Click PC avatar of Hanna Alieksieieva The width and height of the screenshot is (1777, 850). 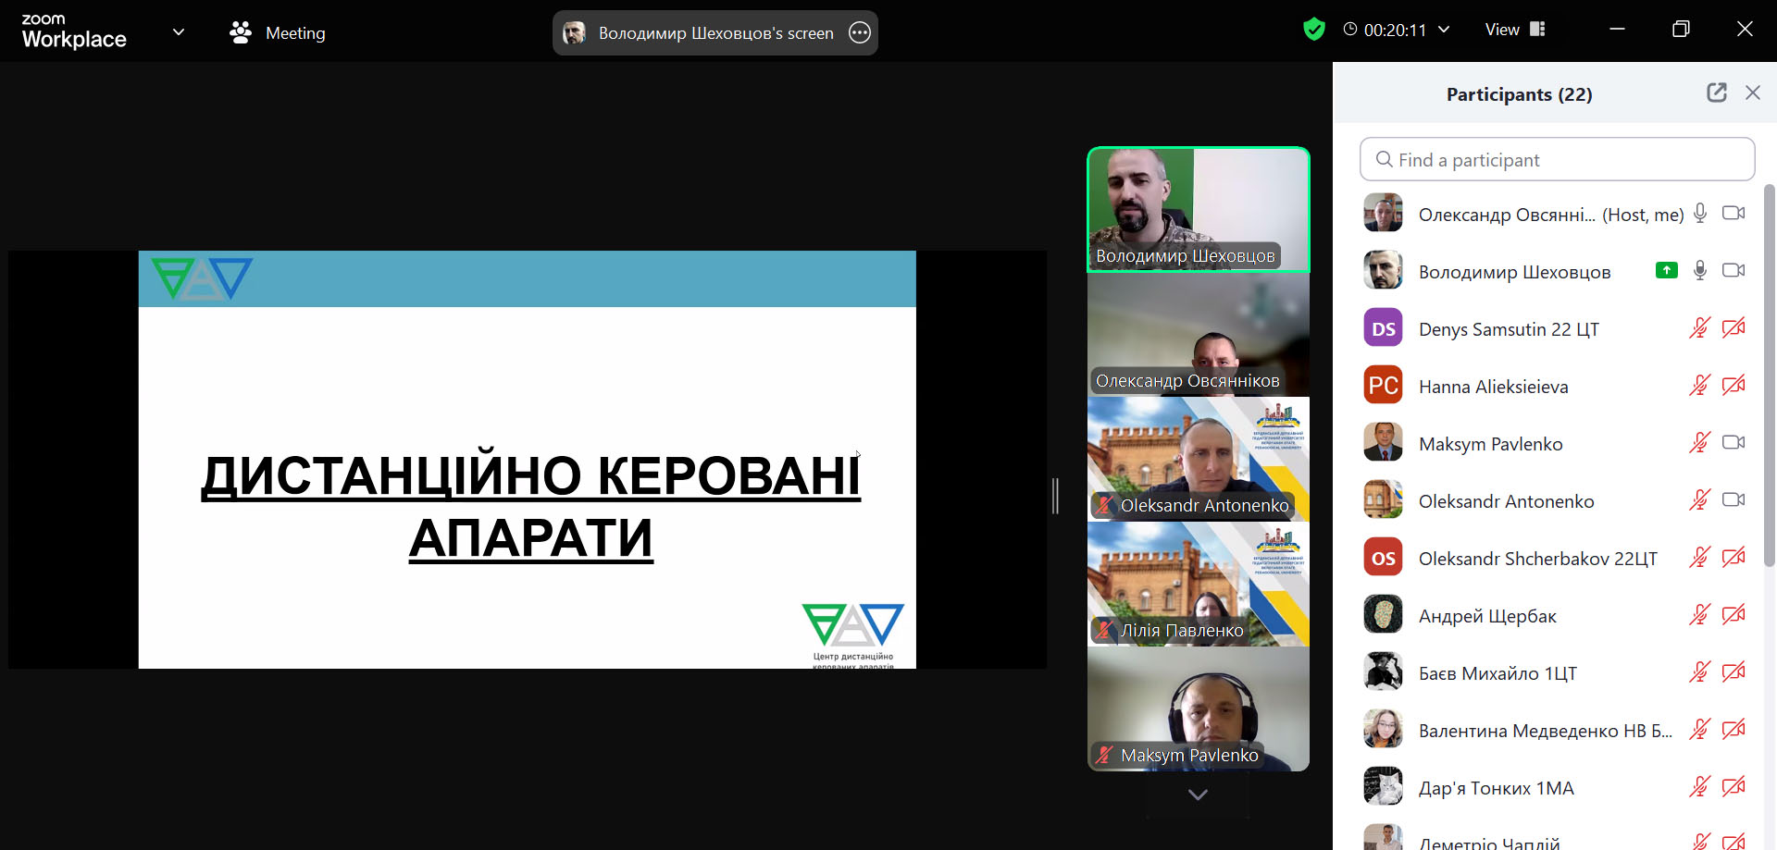click(x=1383, y=386)
